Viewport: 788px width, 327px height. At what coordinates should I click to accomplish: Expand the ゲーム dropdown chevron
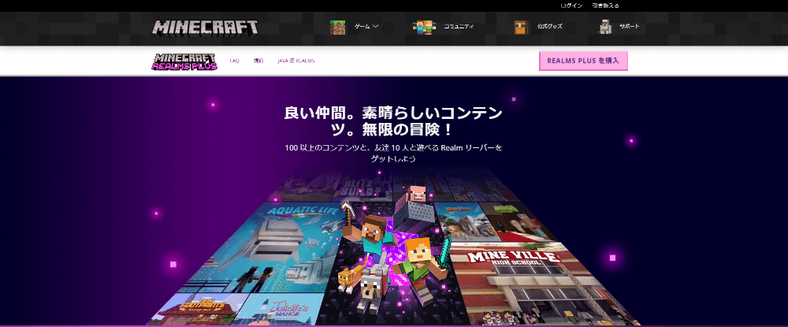375,27
